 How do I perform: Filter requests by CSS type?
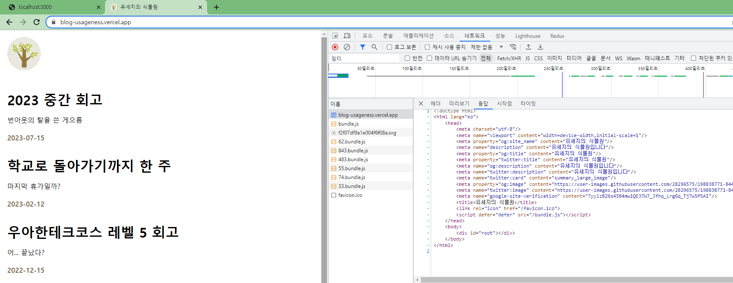click(x=538, y=59)
